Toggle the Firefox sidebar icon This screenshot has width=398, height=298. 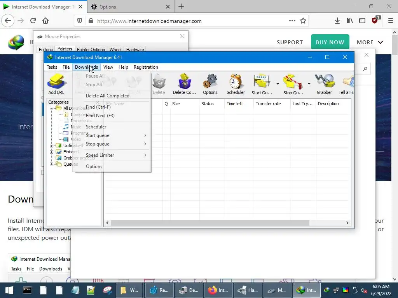coord(362,21)
